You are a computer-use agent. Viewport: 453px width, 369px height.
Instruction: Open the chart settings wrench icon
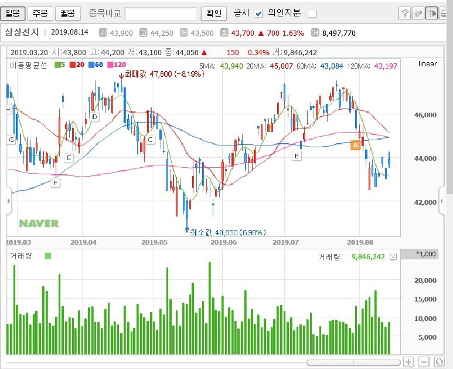click(404, 13)
